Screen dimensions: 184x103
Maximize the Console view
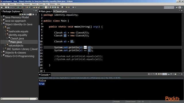(182, 74)
